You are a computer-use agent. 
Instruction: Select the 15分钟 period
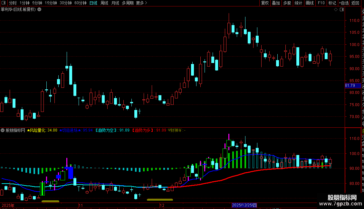51,3
